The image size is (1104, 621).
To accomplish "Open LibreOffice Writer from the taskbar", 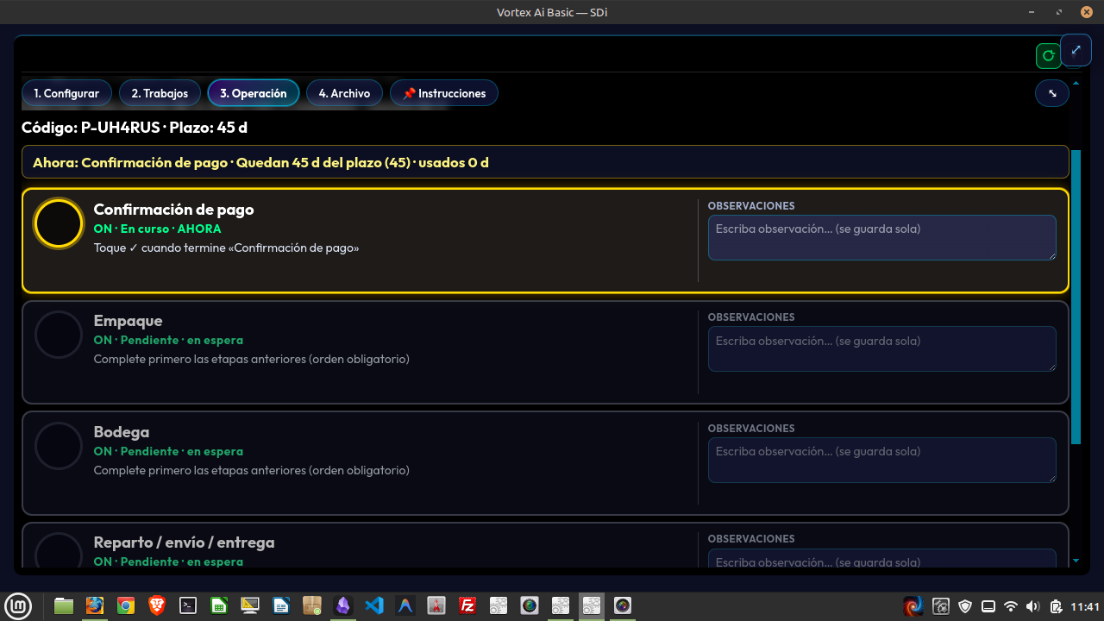I will pos(281,605).
